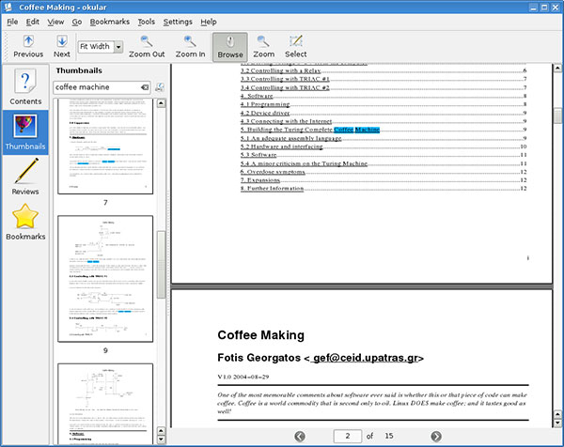Clear the coffee machine search text

[x=145, y=87]
